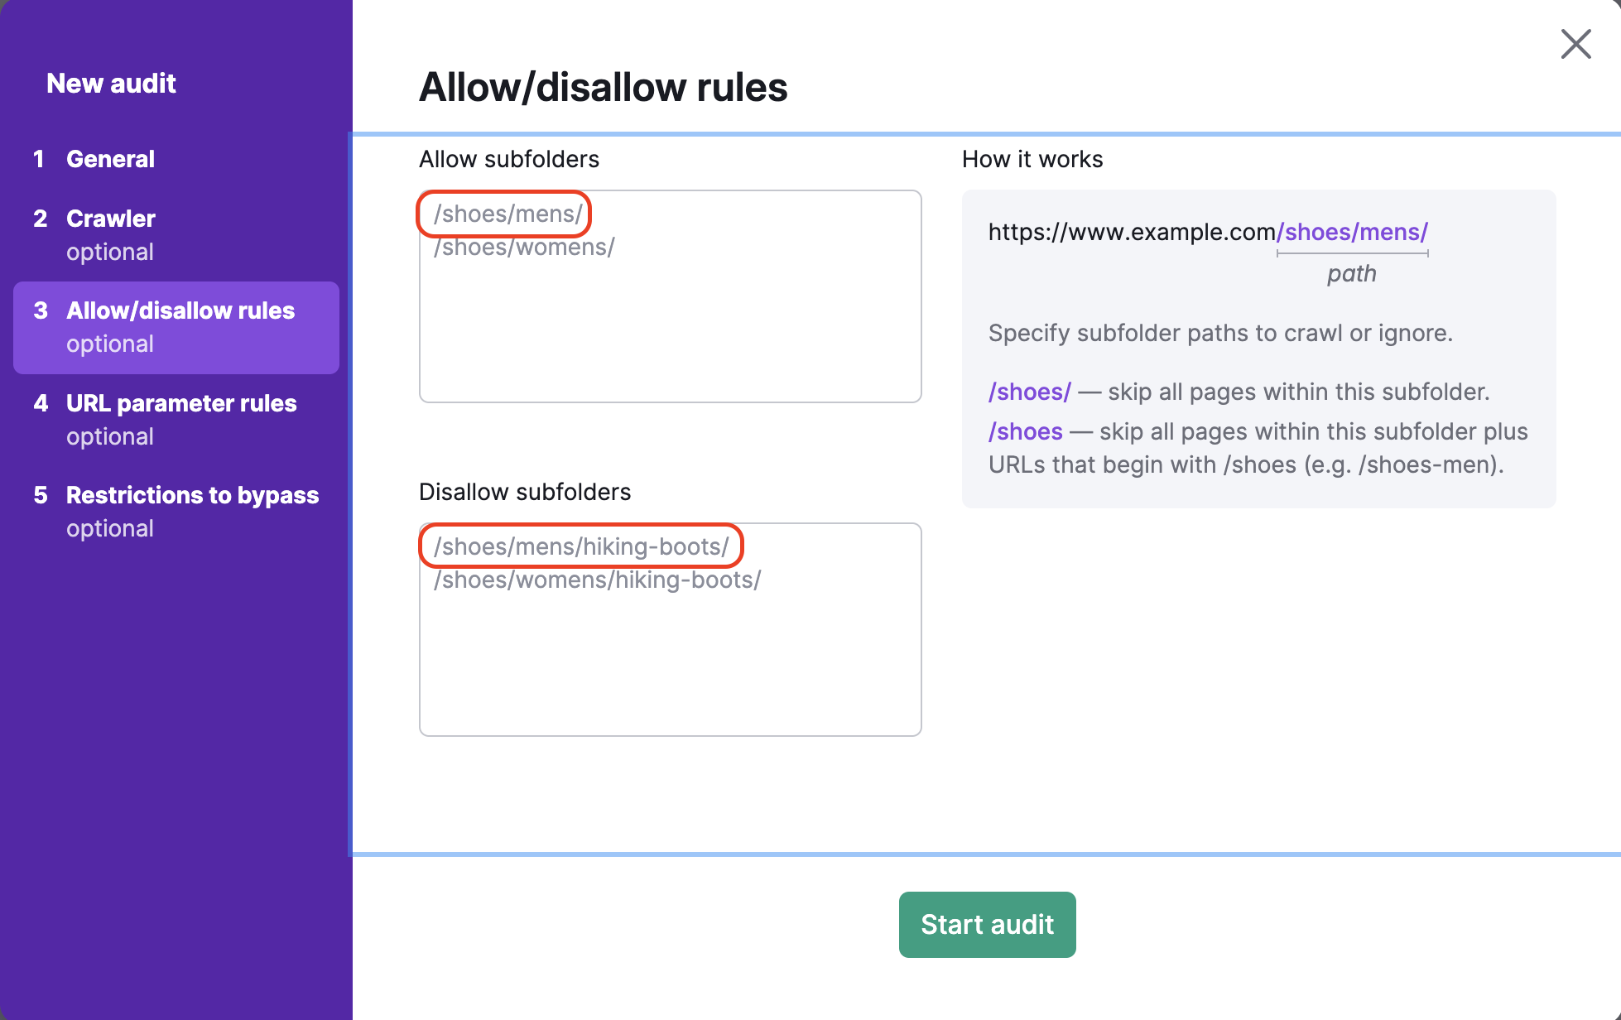Image resolution: width=1621 pixels, height=1020 pixels.
Task: Select the General step
Action: click(110, 159)
